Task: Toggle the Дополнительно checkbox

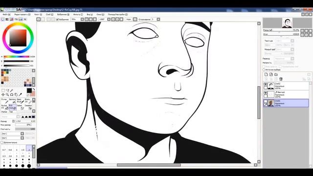Action: coord(2,142)
